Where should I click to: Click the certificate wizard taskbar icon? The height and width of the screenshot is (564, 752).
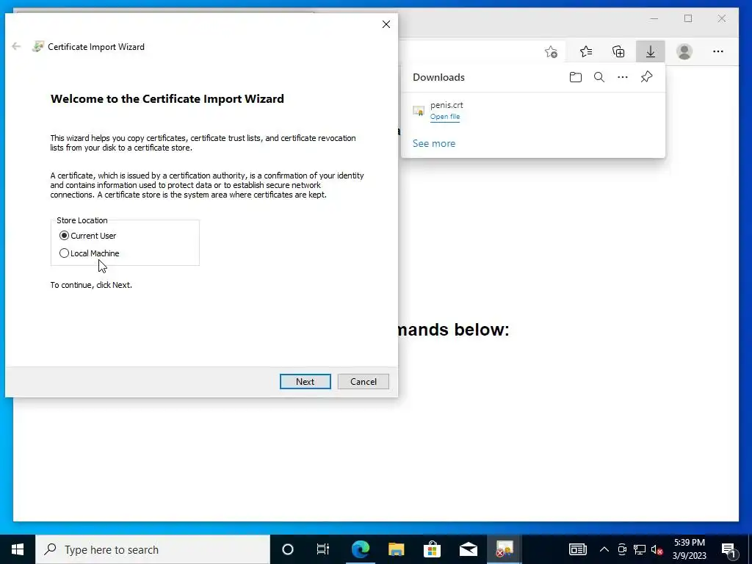(x=504, y=549)
